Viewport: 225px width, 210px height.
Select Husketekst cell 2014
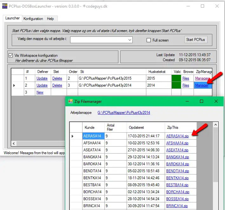[159, 85]
